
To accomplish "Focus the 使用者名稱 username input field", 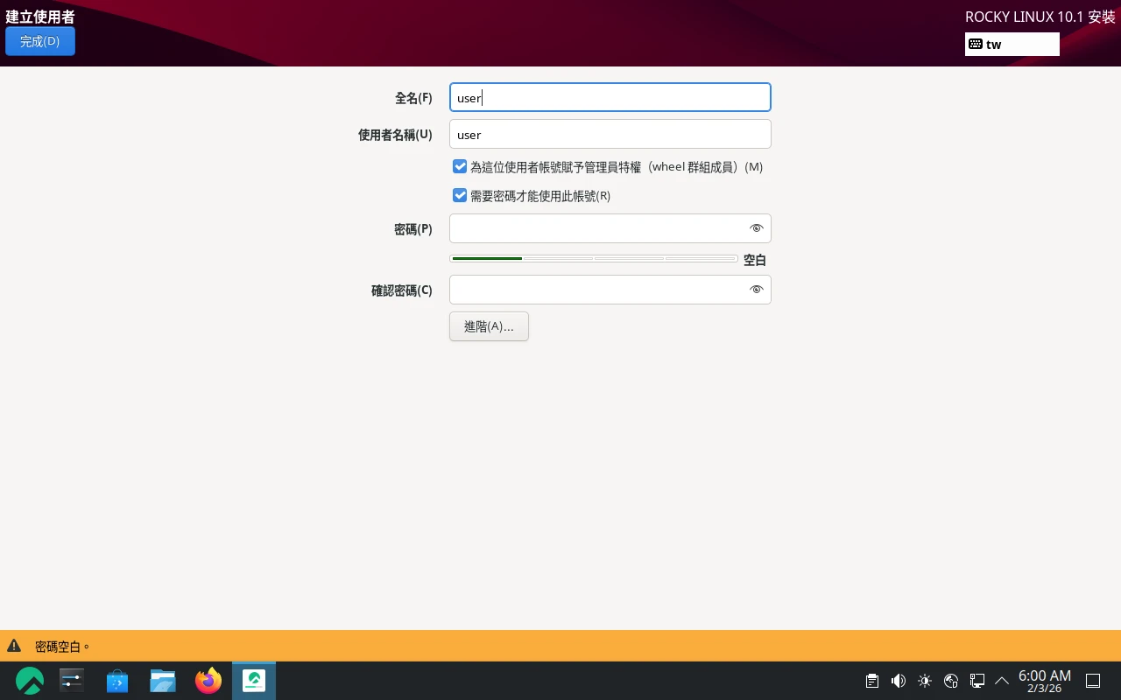I will pos(610,135).
